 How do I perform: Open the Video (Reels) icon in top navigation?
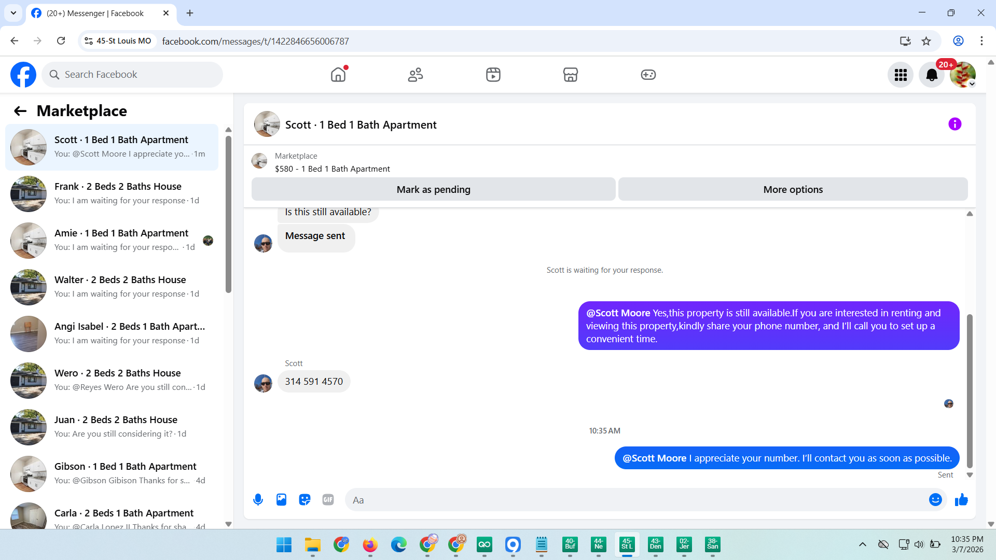point(493,75)
